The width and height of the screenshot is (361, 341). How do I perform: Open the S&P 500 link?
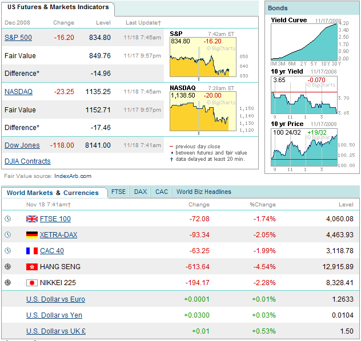pyautogui.click(x=18, y=38)
